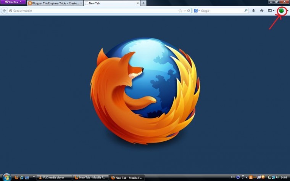The image size is (290, 181).
Task: Open the Downloads arrow button
Action: (x=253, y=11)
